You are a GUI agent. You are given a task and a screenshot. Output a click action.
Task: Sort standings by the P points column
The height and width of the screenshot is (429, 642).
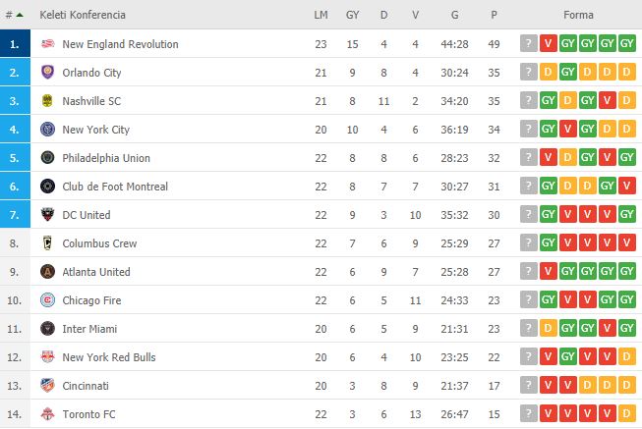[494, 15]
